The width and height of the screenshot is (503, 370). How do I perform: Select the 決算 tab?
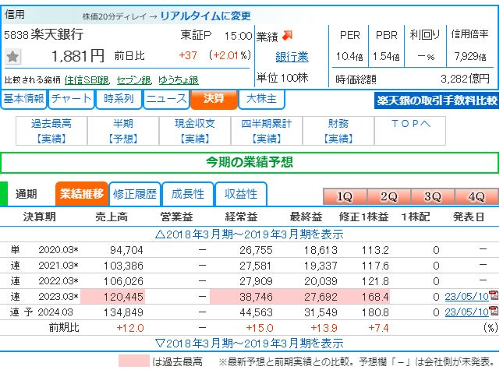coord(214,99)
